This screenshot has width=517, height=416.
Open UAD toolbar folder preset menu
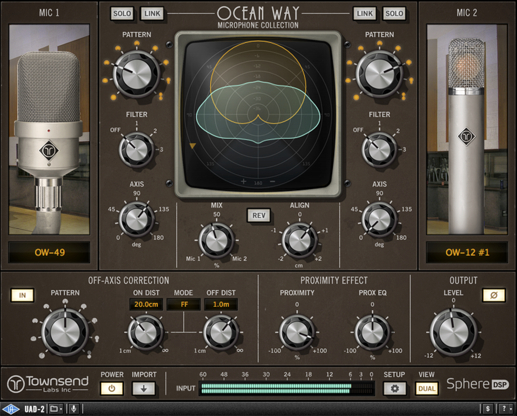56,409
